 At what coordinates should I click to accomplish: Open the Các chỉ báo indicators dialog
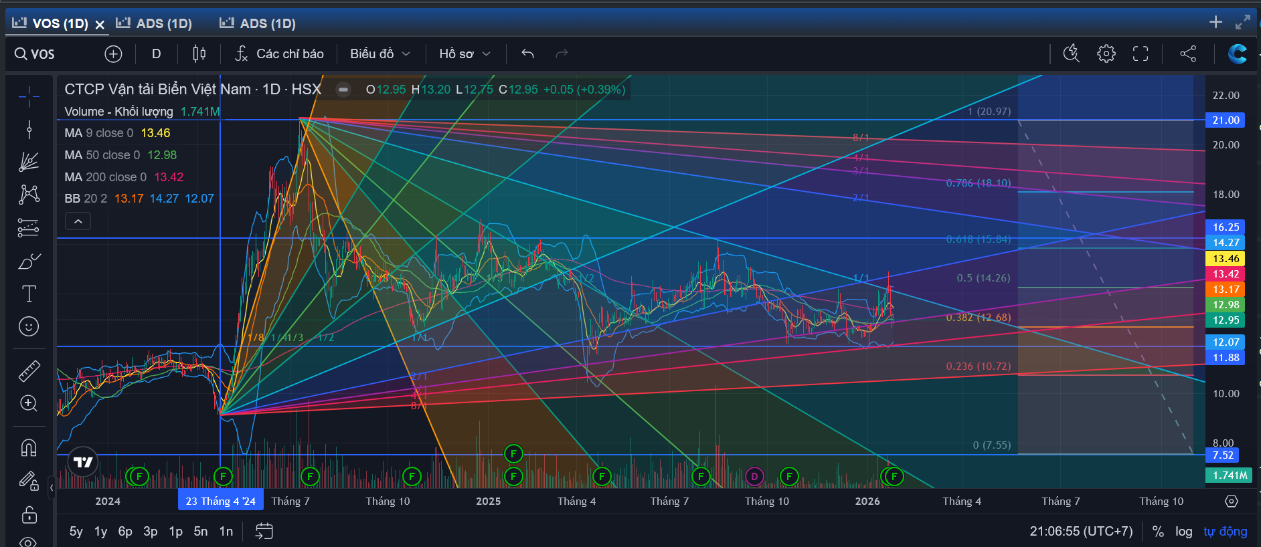pos(280,53)
